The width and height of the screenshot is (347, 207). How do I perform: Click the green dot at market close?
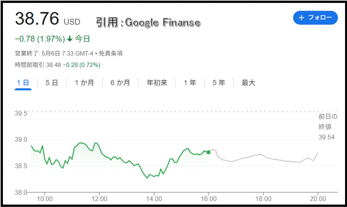coord(209,152)
